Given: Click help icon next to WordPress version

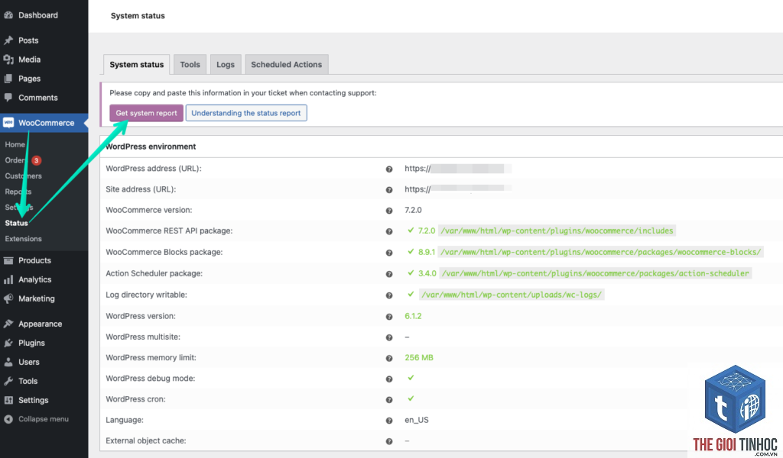Looking at the screenshot, I should click(389, 317).
